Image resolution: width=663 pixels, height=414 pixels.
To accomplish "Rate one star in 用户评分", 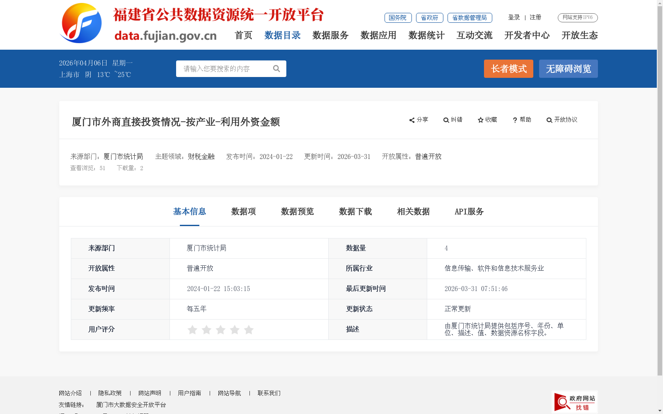I will click(x=192, y=330).
